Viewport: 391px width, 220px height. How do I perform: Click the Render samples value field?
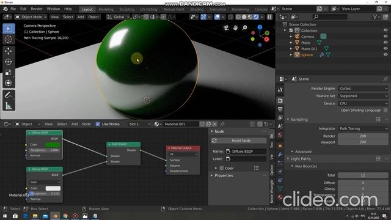[x=363, y=136]
